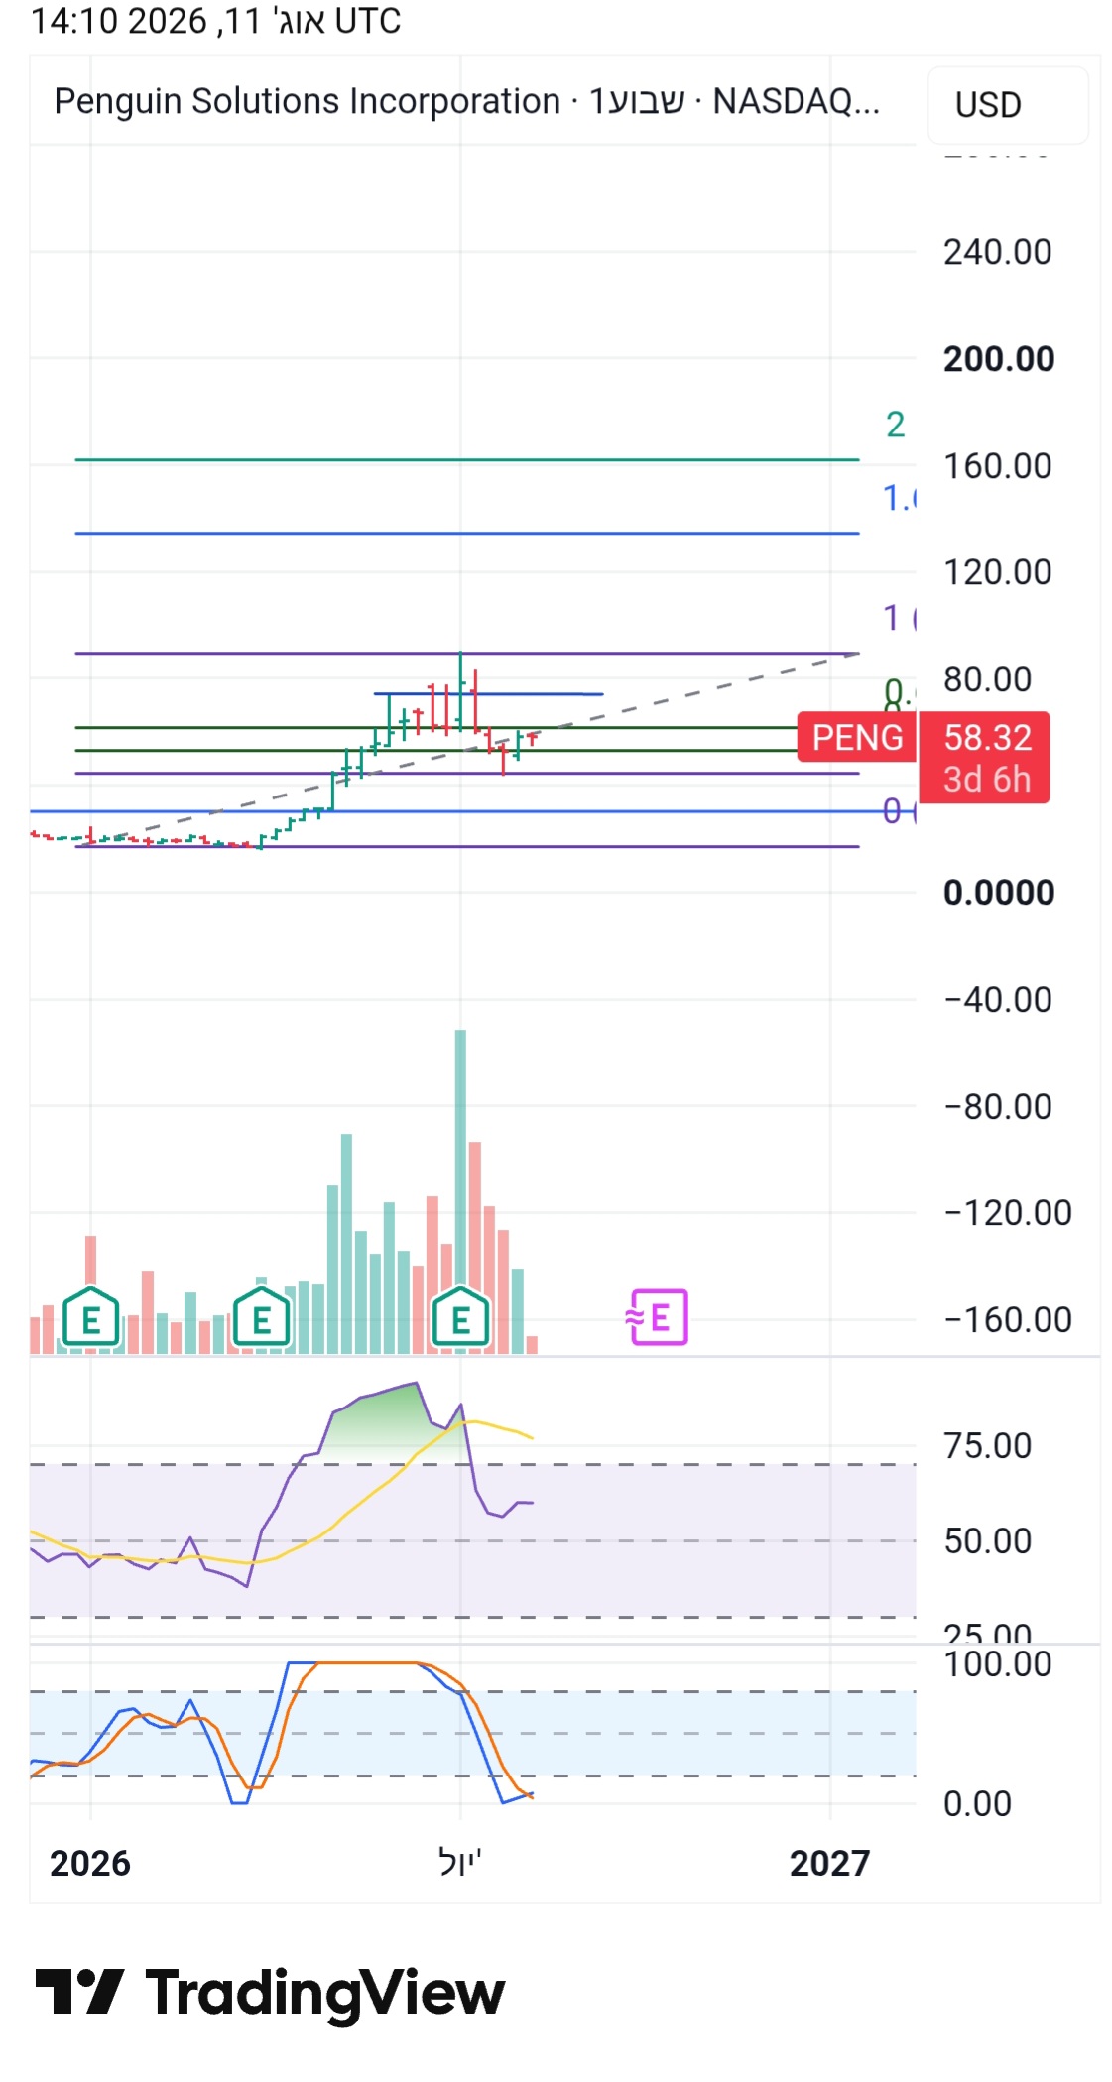
Task: Click the 3d 6h countdown label
Action: point(987,780)
